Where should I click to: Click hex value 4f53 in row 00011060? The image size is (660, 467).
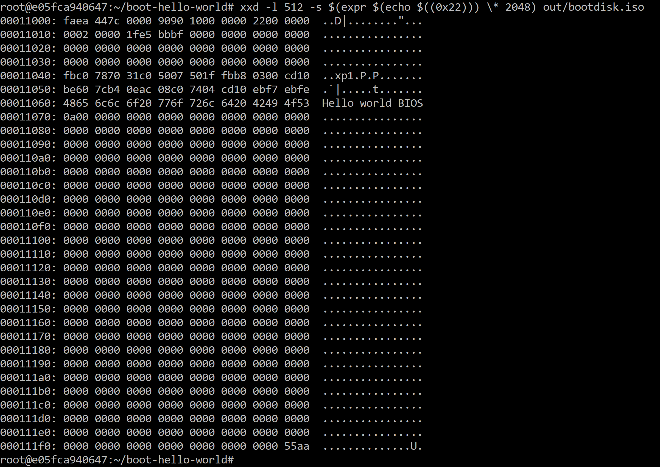tap(297, 103)
